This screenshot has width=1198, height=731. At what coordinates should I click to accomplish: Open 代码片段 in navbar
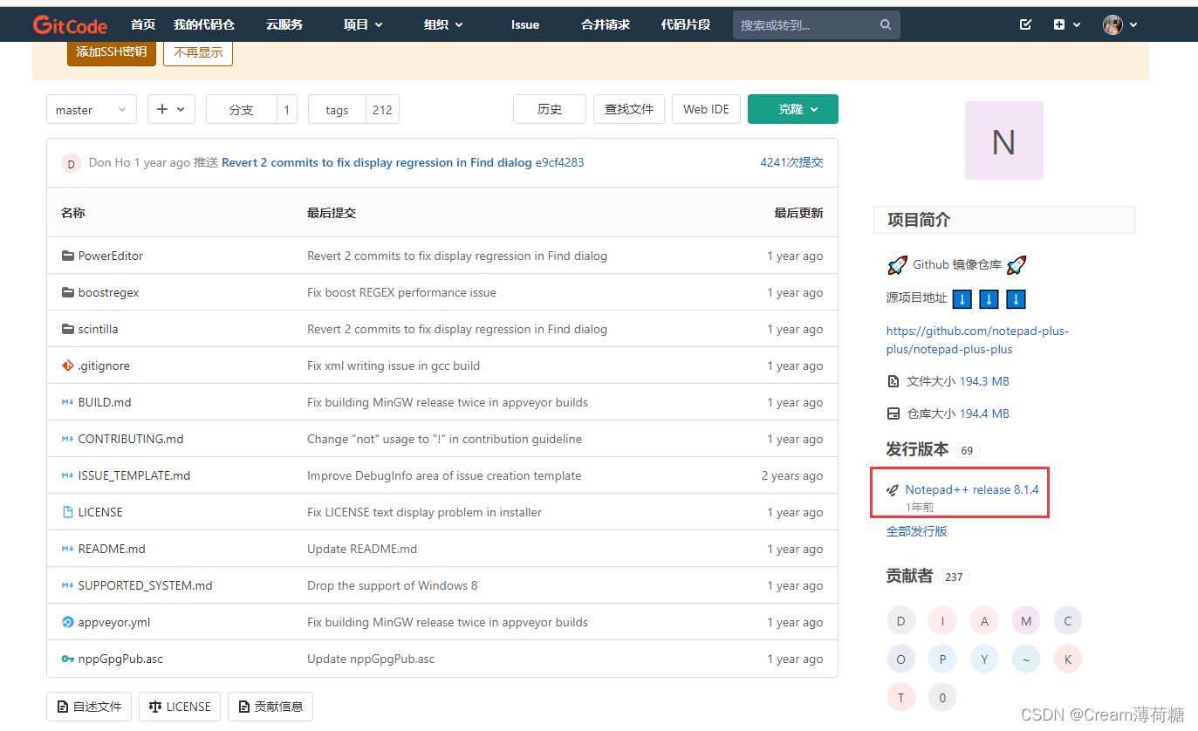(686, 24)
